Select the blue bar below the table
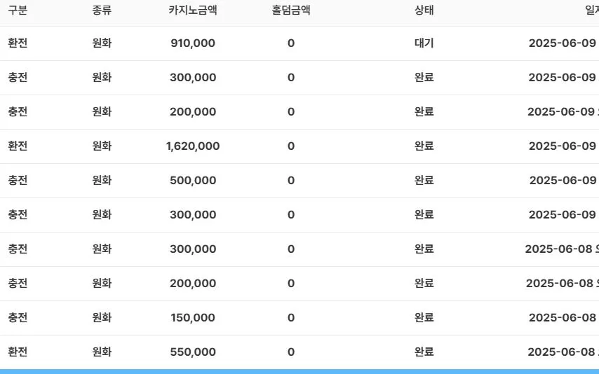The width and height of the screenshot is (599, 374). pos(299,371)
